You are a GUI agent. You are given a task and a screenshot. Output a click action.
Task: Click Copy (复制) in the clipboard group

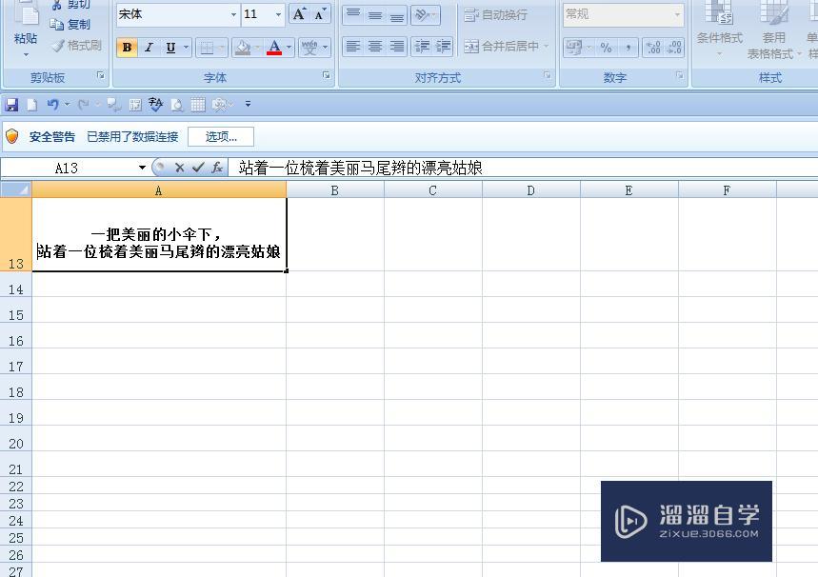(x=70, y=24)
